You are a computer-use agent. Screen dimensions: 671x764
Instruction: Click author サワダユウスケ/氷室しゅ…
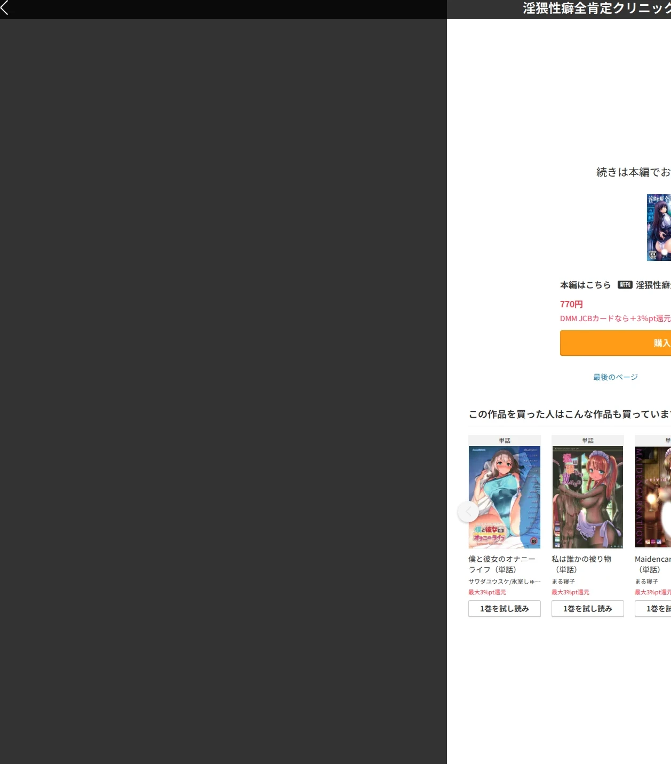pos(505,582)
